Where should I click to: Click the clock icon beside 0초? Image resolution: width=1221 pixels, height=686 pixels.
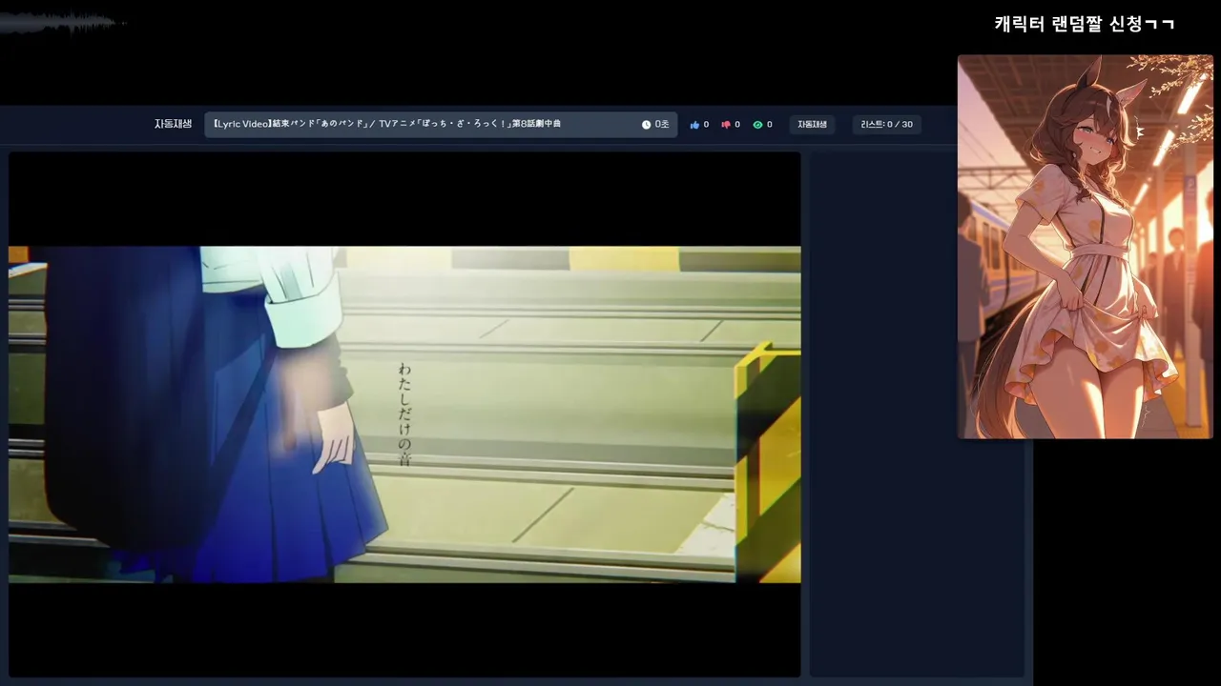(646, 125)
